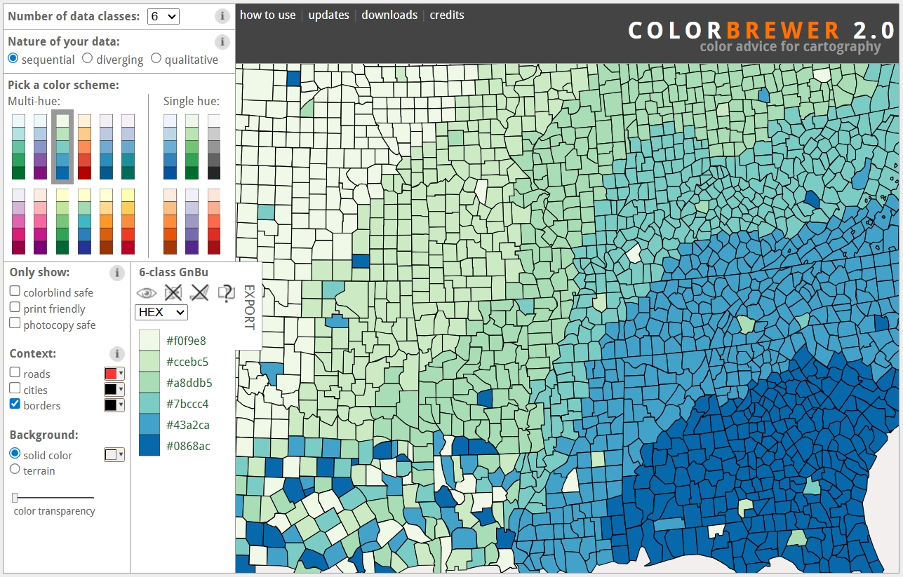Click the info icon next to Context
The height and width of the screenshot is (577, 903).
click(x=116, y=353)
